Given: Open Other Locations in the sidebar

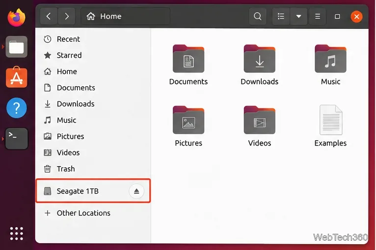Looking at the screenshot, I should (x=93, y=213).
